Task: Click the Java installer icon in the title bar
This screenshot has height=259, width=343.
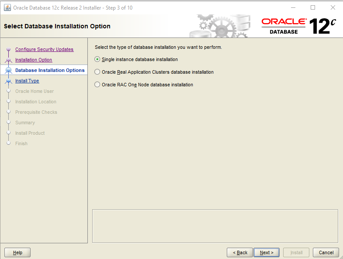Action: (7, 8)
